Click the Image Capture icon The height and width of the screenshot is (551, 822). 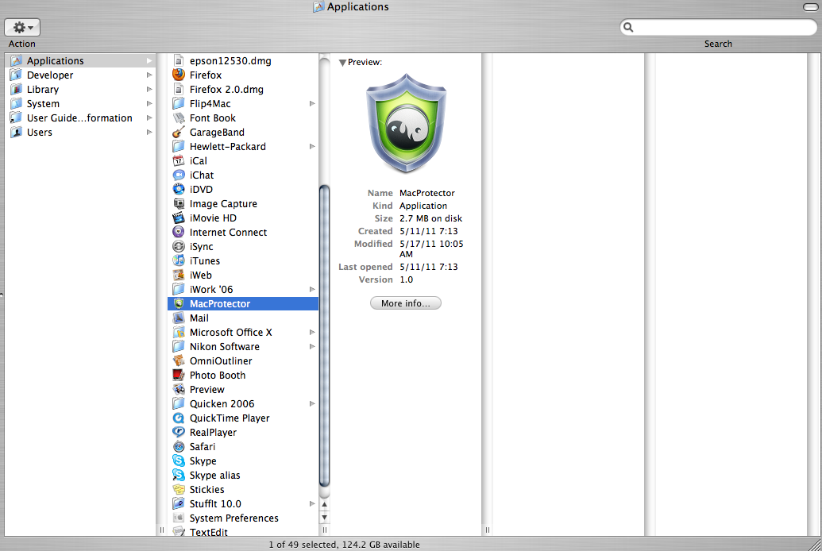tap(179, 203)
